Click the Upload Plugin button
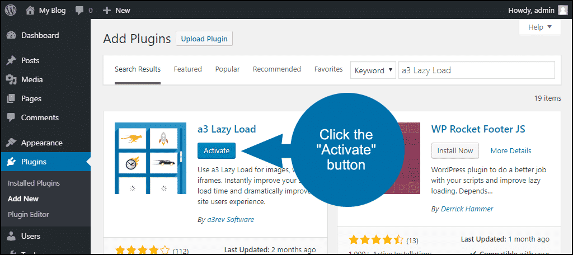Screen dimensions: 573x255 coord(204,39)
